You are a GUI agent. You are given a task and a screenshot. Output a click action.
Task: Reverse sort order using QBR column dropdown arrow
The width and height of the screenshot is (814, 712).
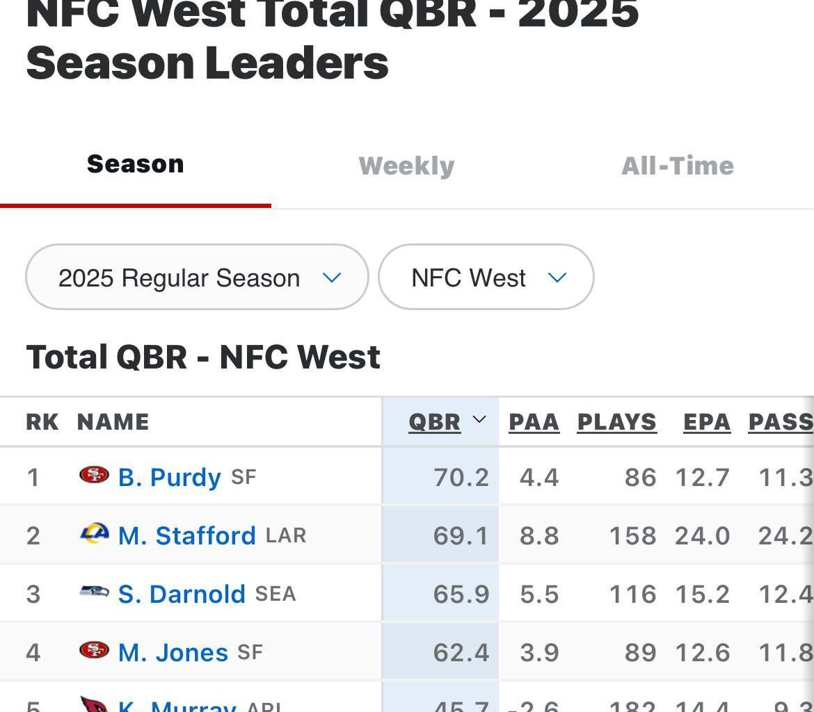[x=479, y=420]
